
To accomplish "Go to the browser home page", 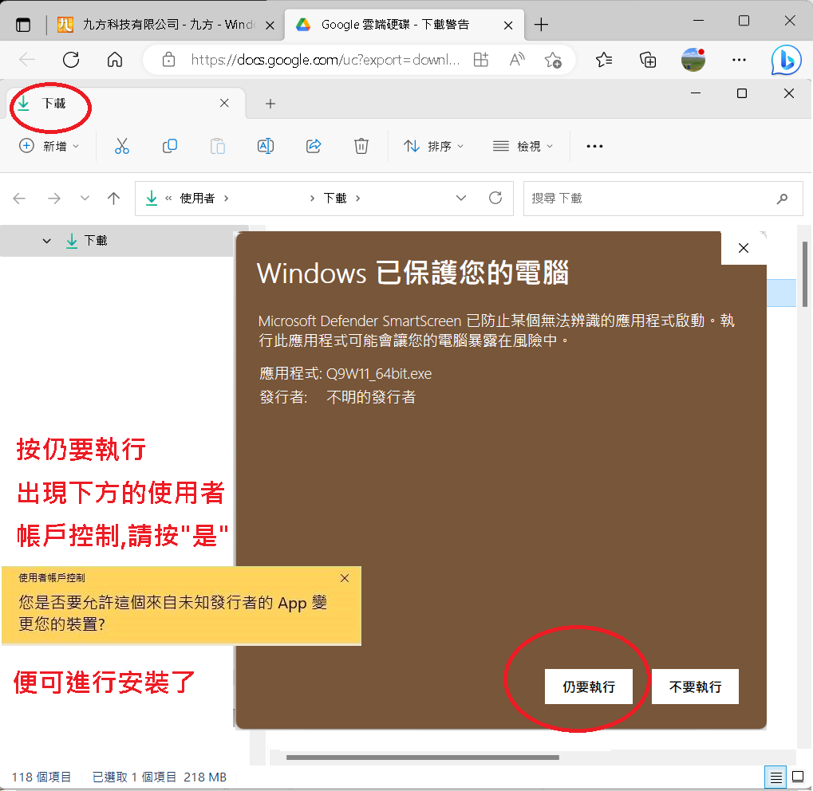I will [115, 60].
